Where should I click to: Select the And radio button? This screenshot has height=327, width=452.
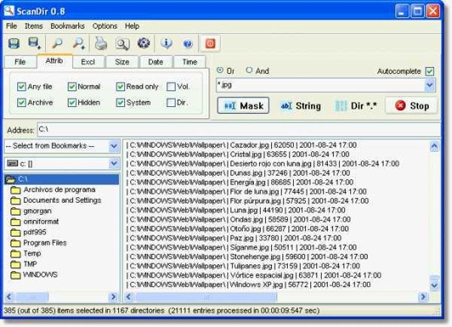coord(249,70)
